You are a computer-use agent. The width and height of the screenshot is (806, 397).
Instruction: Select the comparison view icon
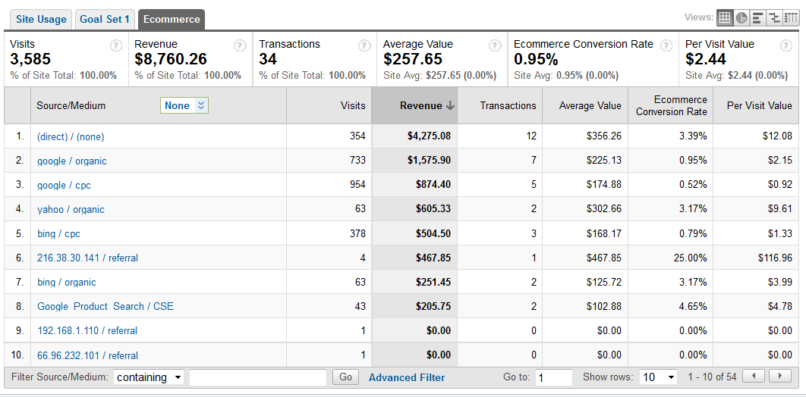coord(774,17)
